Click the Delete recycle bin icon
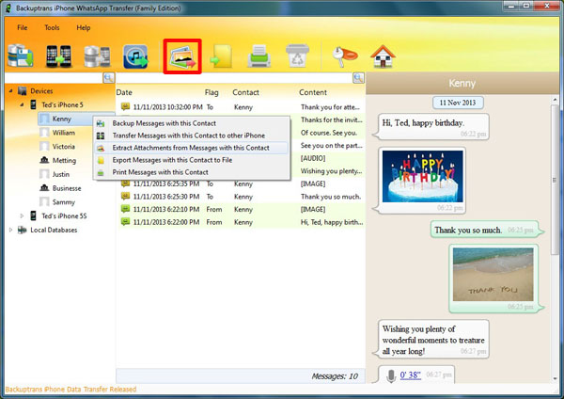Viewport: 564px width, 399px height. point(297,56)
